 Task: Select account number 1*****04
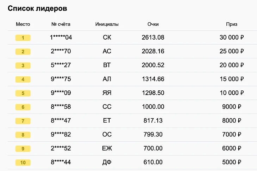[61, 37]
